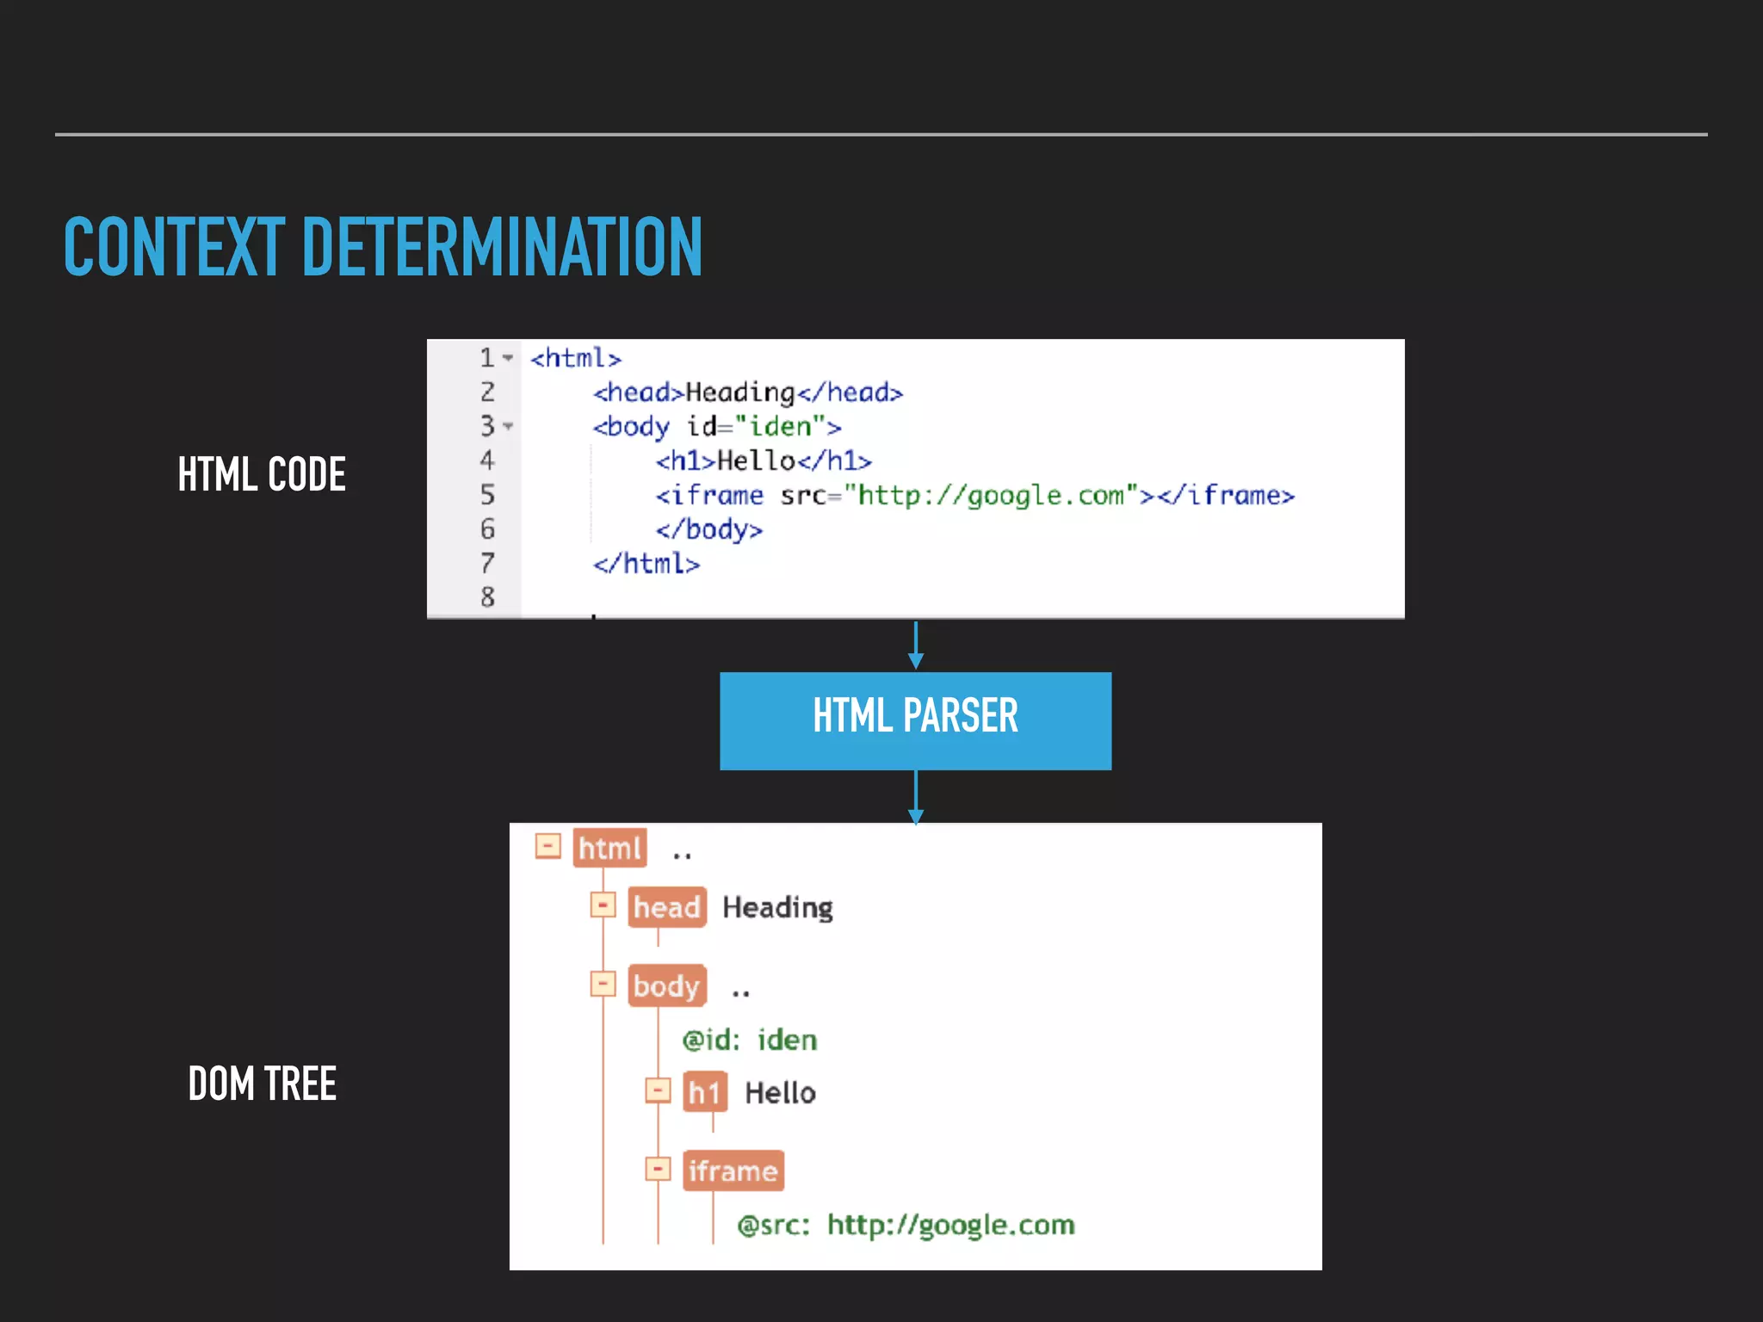The image size is (1763, 1322).
Task: Collapse the body node toggle
Action: tap(603, 984)
